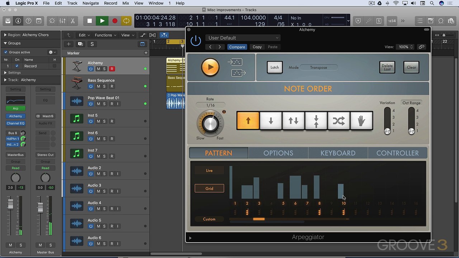Open the Mix menu
The height and width of the screenshot is (258, 459).
(126, 3)
